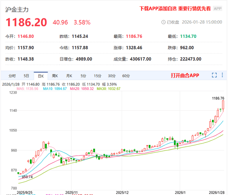Switch to the 60分 interval tab

pyautogui.click(x=126, y=76)
